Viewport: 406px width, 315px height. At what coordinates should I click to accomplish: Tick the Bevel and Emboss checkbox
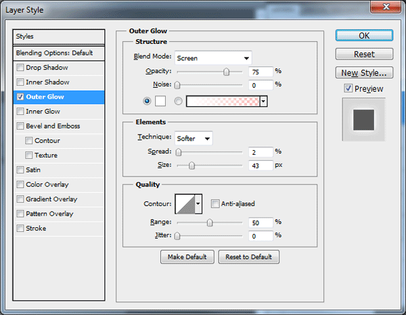pyautogui.click(x=20, y=126)
